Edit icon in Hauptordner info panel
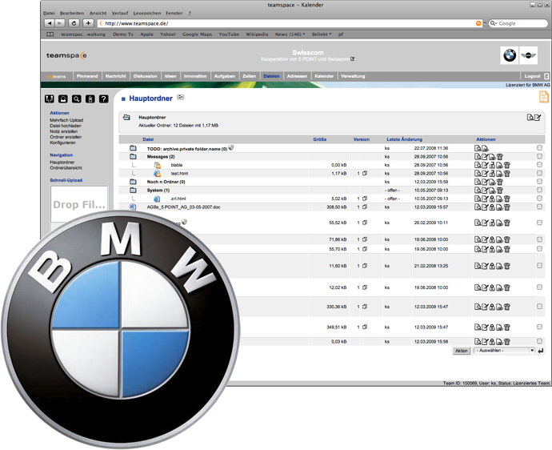 (538, 118)
